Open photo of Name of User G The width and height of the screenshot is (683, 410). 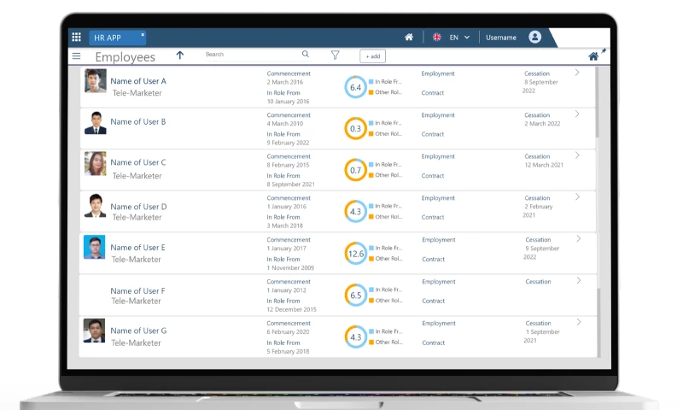coord(95,331)
